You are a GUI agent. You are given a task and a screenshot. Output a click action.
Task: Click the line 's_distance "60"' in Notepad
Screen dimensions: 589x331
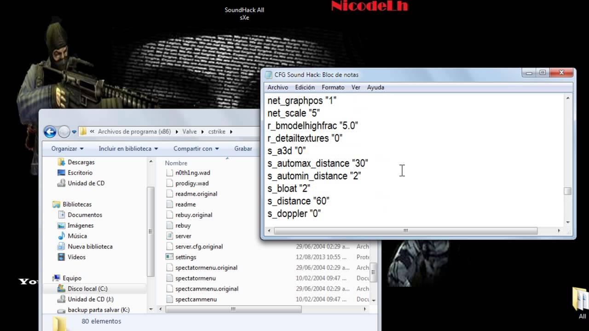[x=298, y=201]
